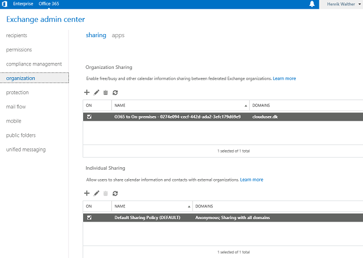Refresh the Individual Sharing list
363x258 pixels.
[115, 193]
